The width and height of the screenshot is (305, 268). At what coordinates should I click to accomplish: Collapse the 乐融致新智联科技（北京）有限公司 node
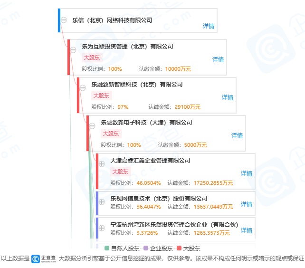click(x=83, y=88)
